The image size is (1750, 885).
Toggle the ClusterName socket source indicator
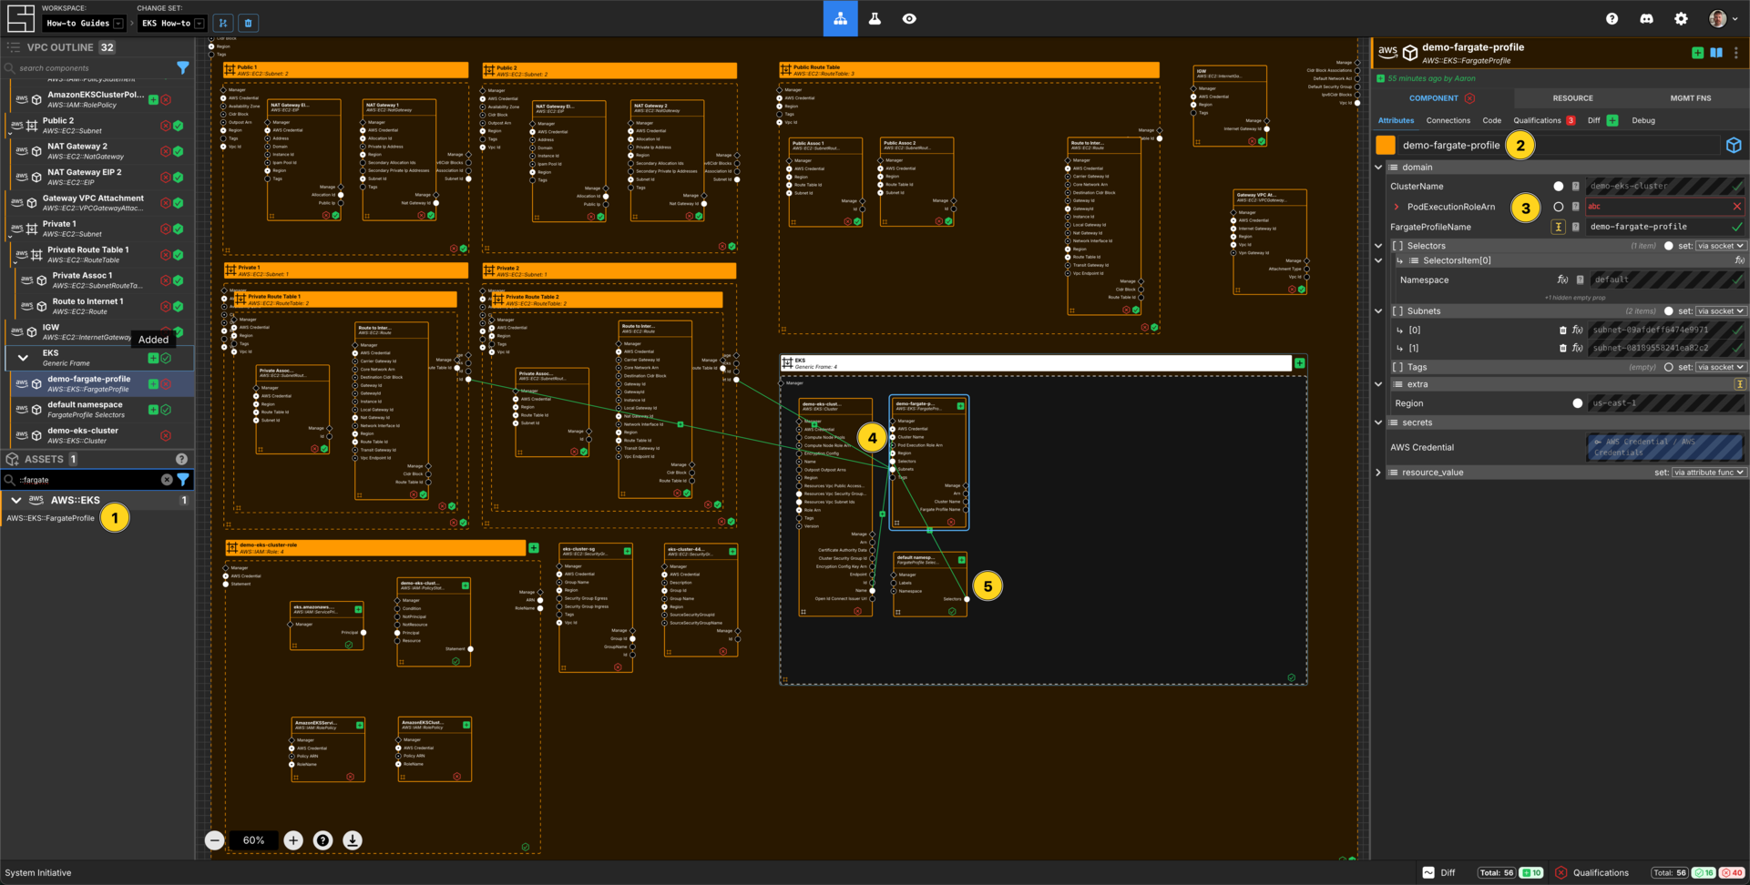pos(1559,186)
